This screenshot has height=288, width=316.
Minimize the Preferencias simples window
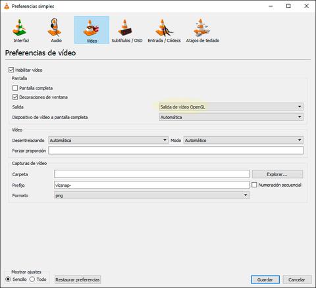point(271,6)
